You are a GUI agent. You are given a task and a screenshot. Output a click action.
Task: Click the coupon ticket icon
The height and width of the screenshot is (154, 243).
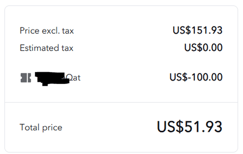click(x=26, y=77)
